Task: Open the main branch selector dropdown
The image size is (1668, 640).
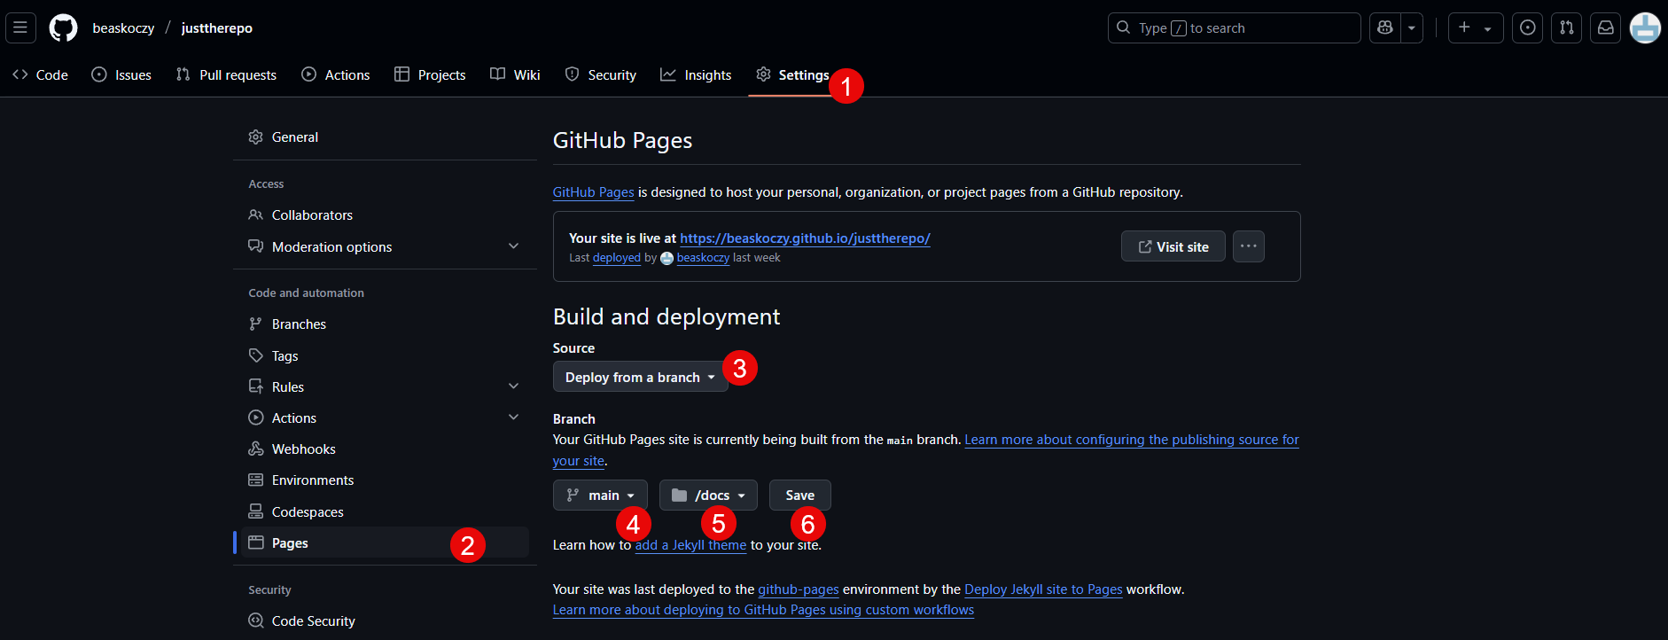Action: pos(600,496)
